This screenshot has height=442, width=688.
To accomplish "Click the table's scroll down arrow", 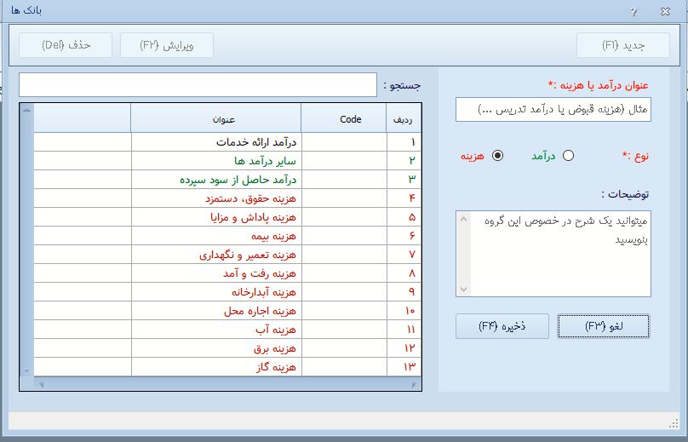I will click(x=26, y=371).
